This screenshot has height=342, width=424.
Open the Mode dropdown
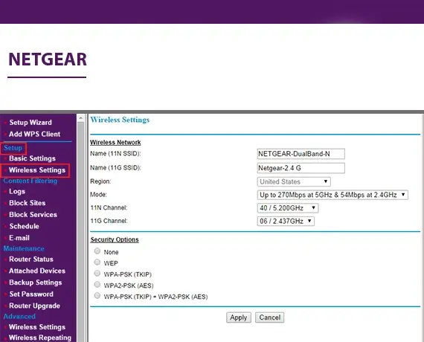click(x=333, y=195)
